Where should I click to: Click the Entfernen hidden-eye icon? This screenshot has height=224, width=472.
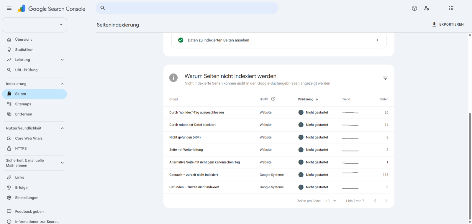point(9,114)
